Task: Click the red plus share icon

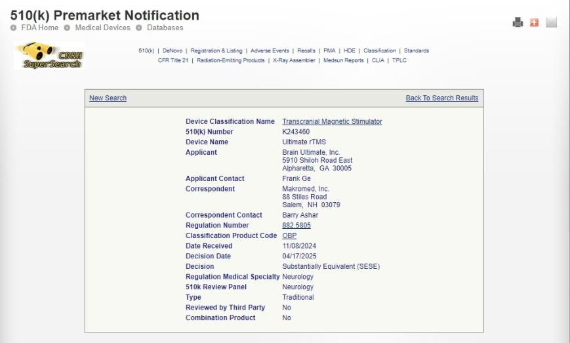Action: [x=534, y=22]
